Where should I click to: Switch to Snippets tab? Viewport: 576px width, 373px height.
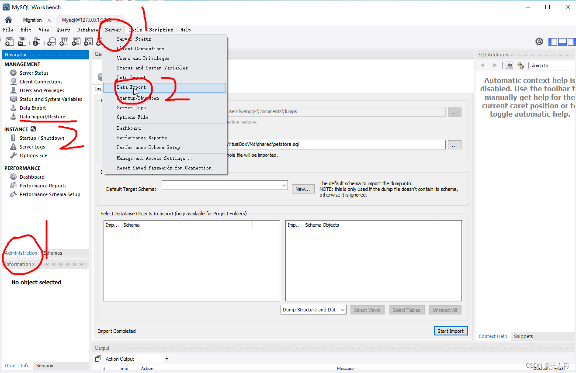pyautogui.click(x=523, y=336)
